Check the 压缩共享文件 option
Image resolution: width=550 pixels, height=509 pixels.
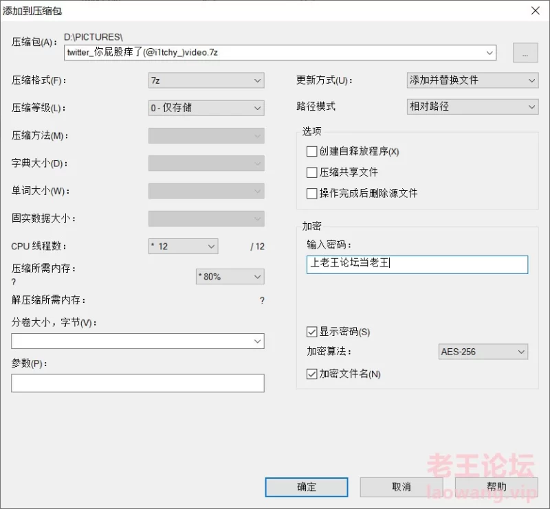[311, 172]
